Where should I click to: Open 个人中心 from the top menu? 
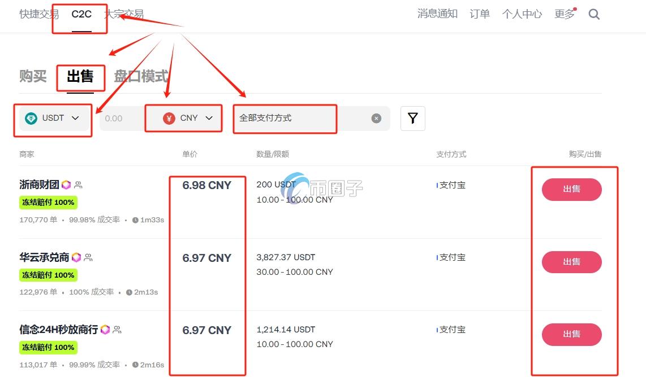tap(522, 14)
